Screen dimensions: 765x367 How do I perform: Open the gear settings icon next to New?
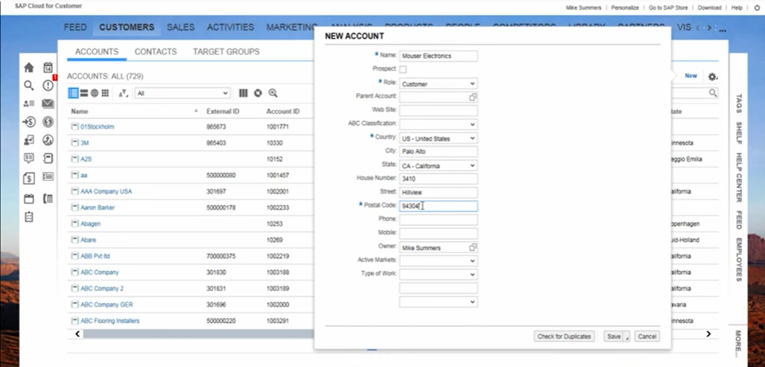coord(713,77)
